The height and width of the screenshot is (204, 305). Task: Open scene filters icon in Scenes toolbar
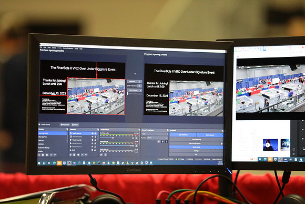pos(47,155)
